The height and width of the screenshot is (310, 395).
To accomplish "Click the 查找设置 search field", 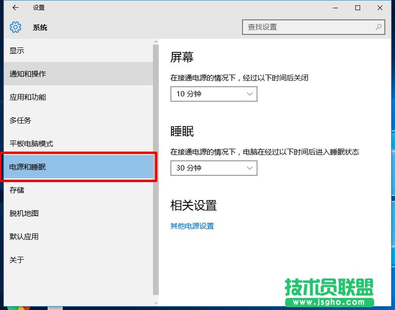I will [300, 27].
